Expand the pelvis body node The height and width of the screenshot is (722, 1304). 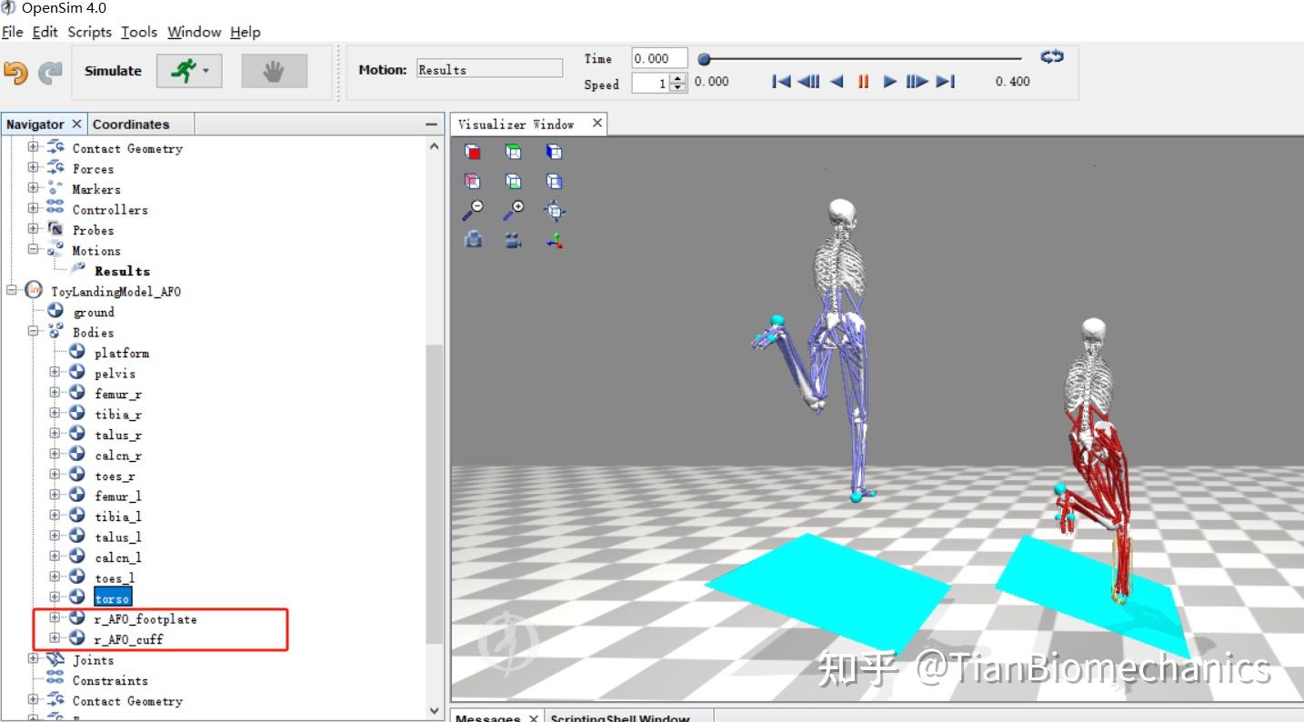55,373
